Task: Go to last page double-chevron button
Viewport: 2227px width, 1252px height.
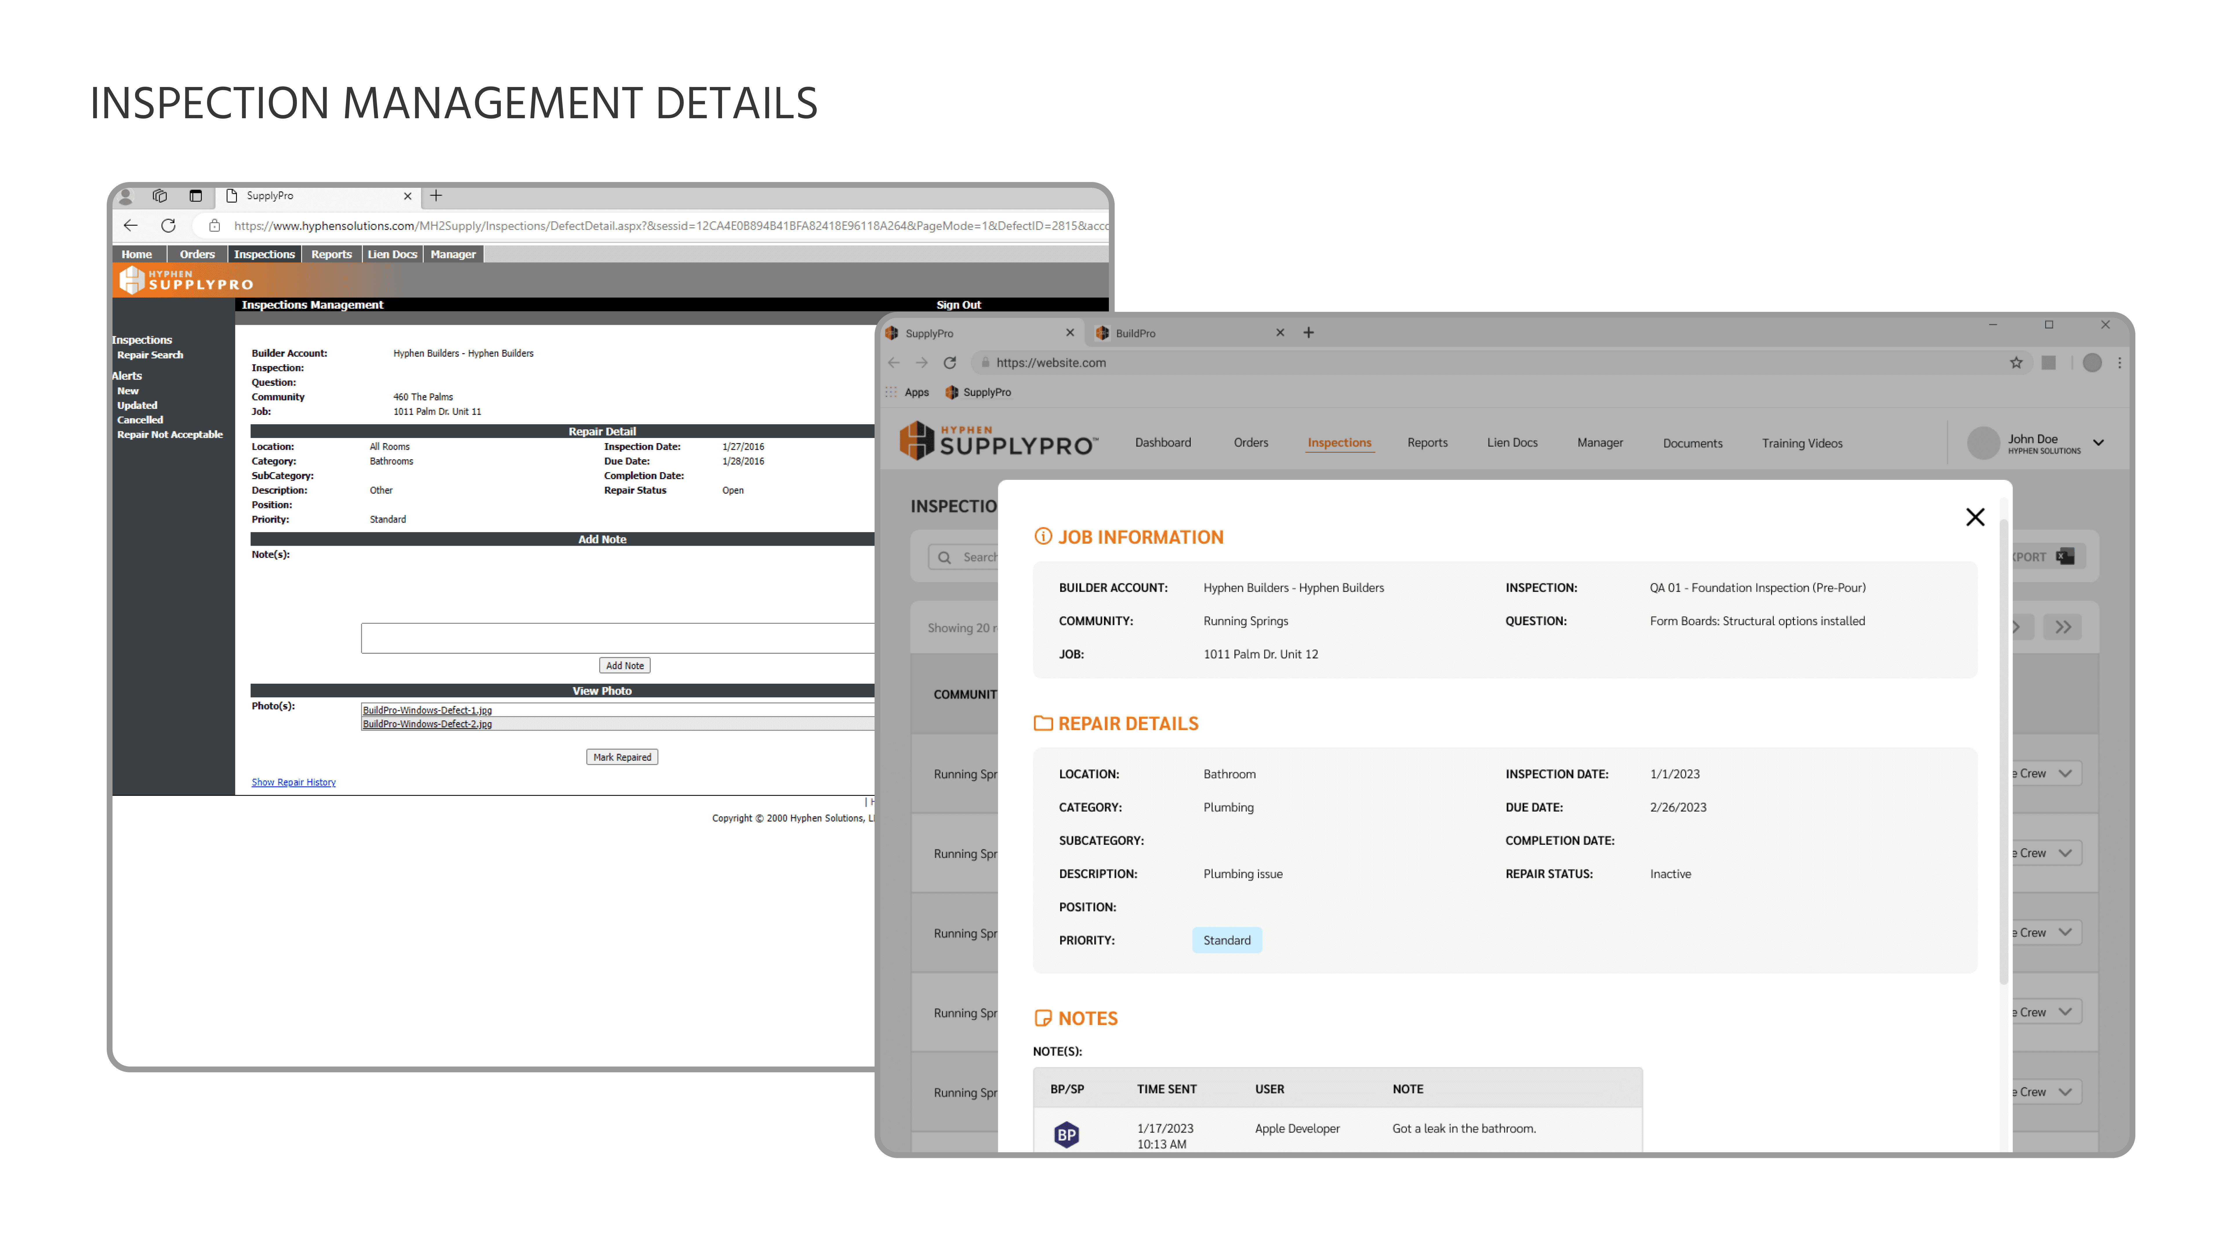Action: coord(2063,627)
